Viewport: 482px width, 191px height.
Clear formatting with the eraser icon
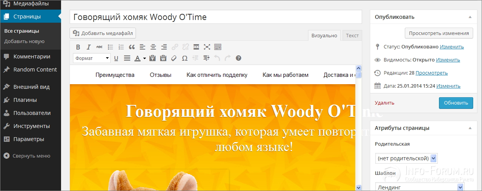coord(174,58)
